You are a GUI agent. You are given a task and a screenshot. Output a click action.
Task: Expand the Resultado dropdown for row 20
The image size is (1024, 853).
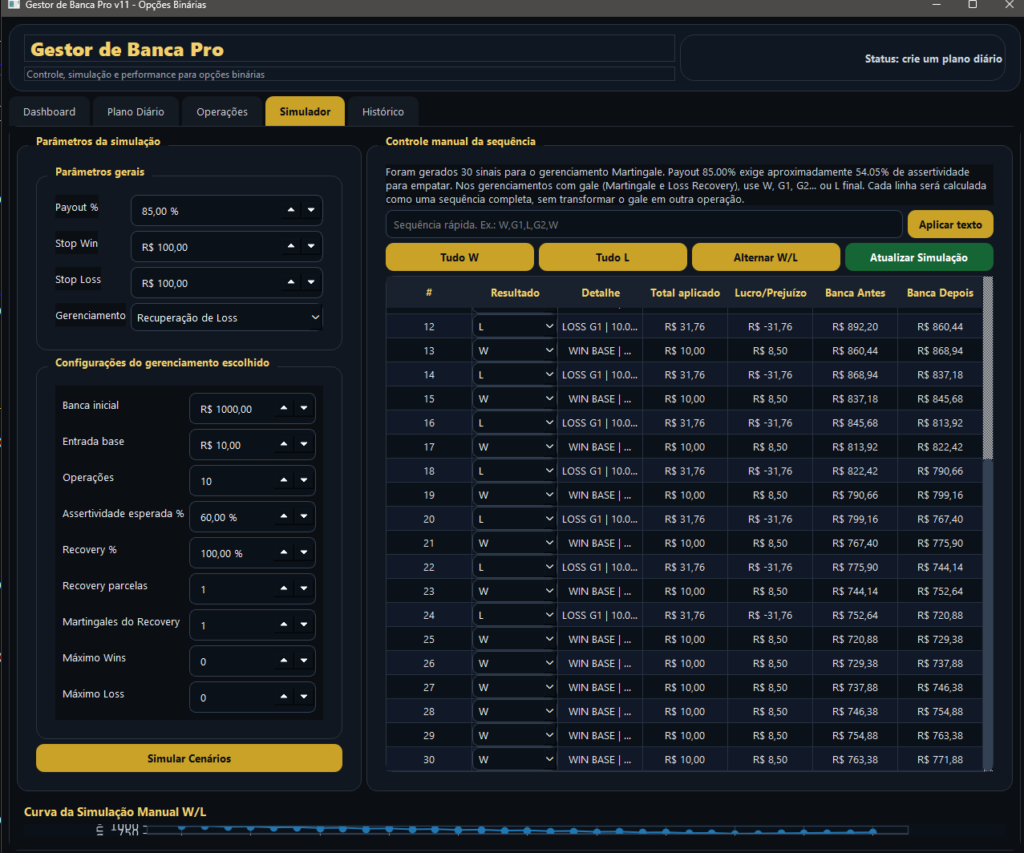[515, 519]
